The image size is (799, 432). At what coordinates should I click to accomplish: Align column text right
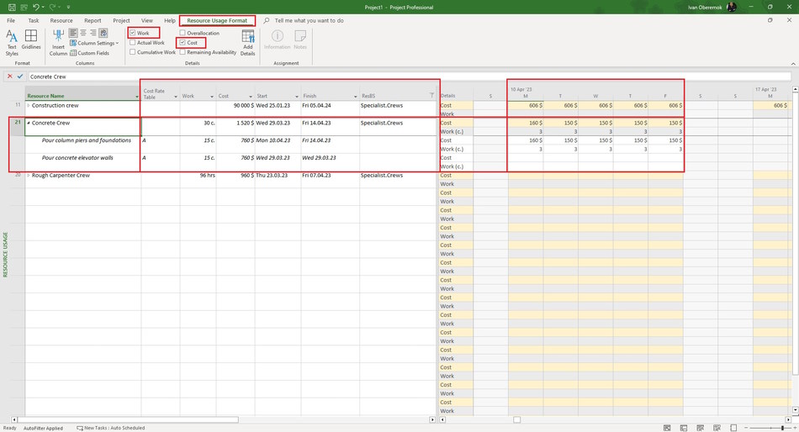point(93,33)
